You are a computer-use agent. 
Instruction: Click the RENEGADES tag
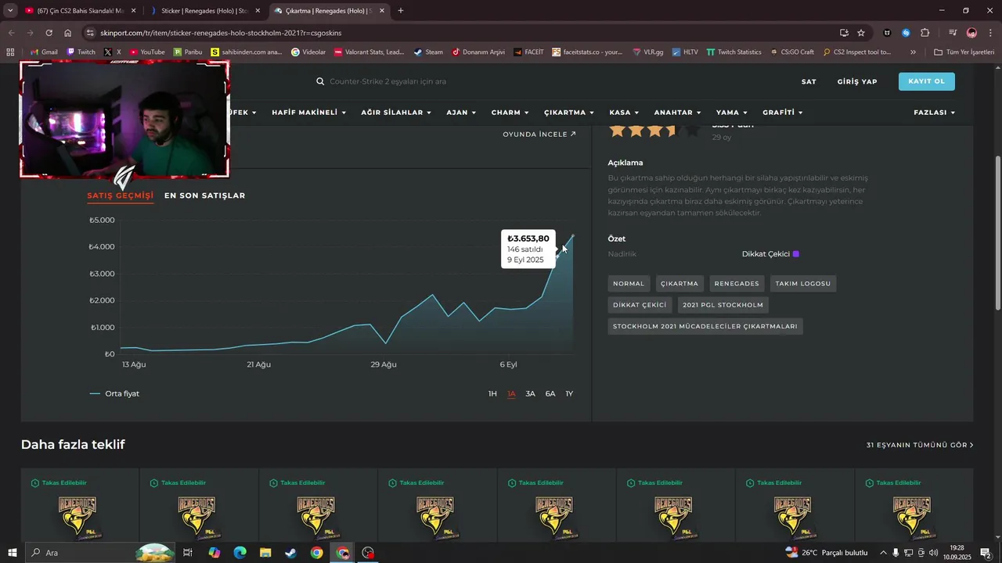pos(737,283)
